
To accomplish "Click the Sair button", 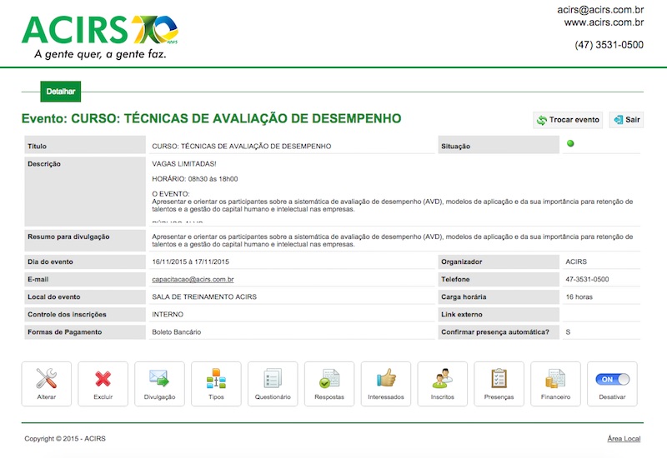I will pyautogui.click(x=626, y=120).
